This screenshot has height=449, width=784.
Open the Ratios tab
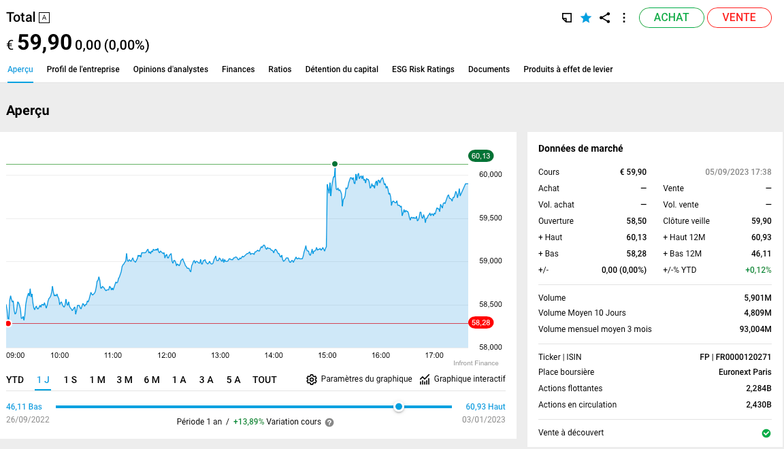[x=280, y=69]
